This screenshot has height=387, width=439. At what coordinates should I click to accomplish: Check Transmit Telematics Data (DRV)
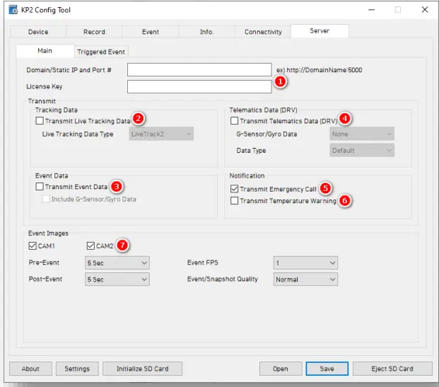(234, 121)
